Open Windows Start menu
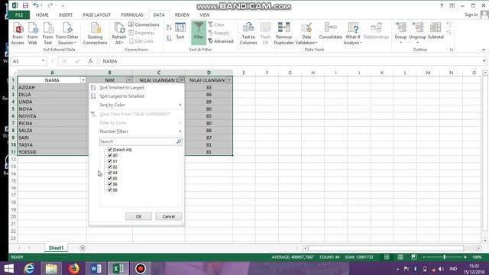 [x=8, y=268]
